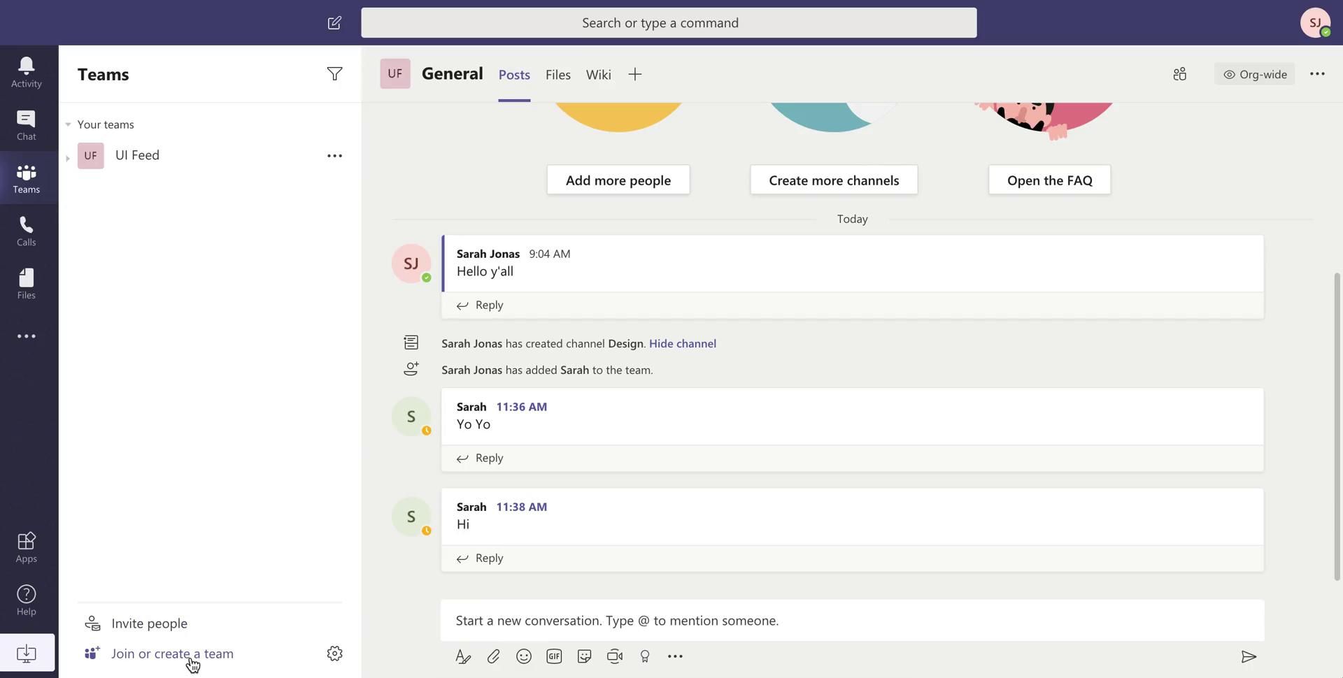Click the Search or type a command box

click(668, 23)
